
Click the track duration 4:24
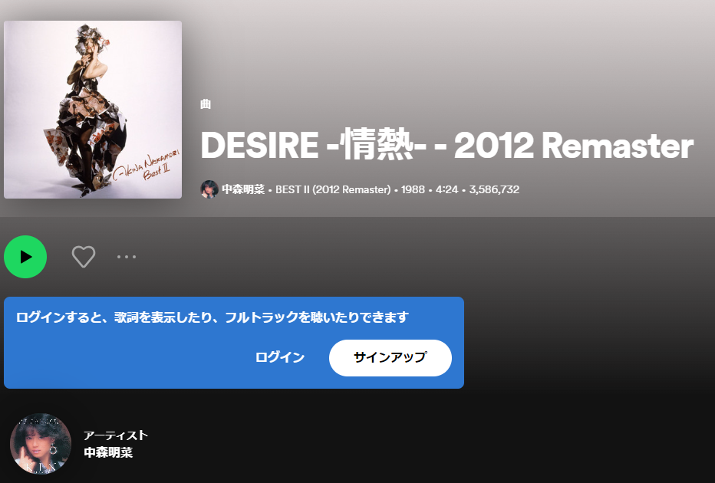point(446,189)
